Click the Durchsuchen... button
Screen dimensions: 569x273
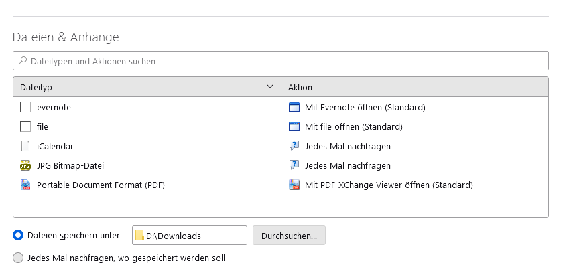[289, 236]
